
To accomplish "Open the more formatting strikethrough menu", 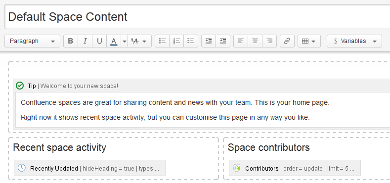I will click(139, 41).
